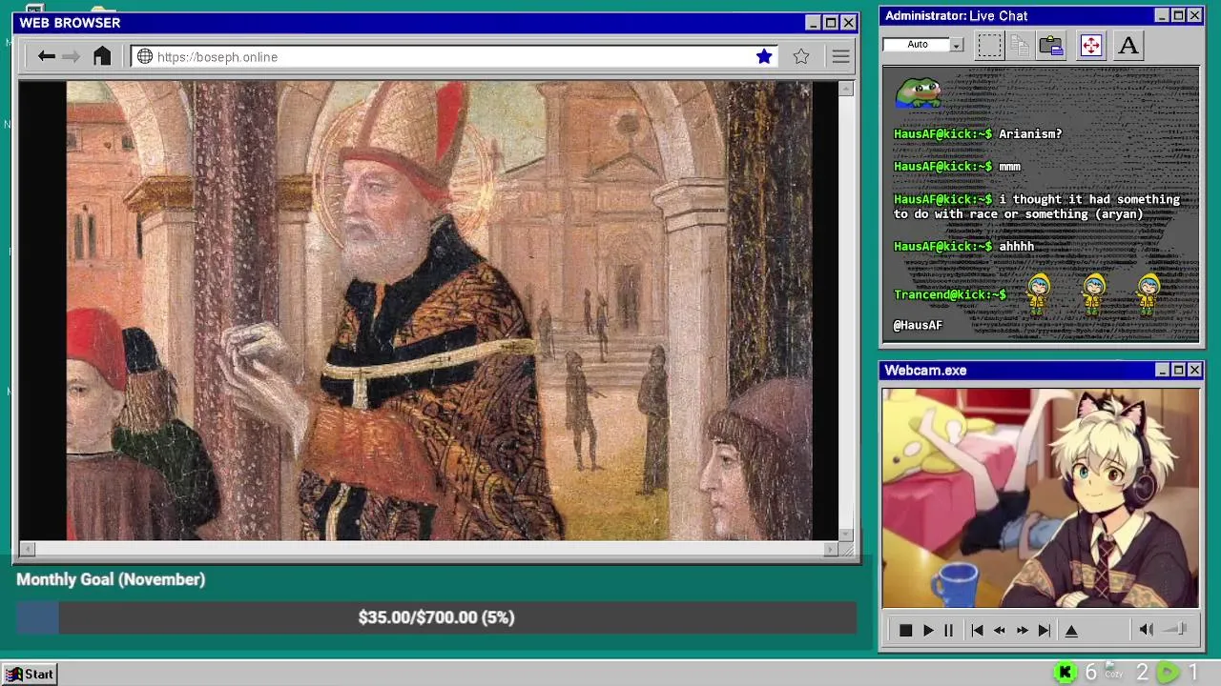Click the green Rumble play icon in tray
This screenshot has height=686, width=1221.
click(x=1167, y=673)
